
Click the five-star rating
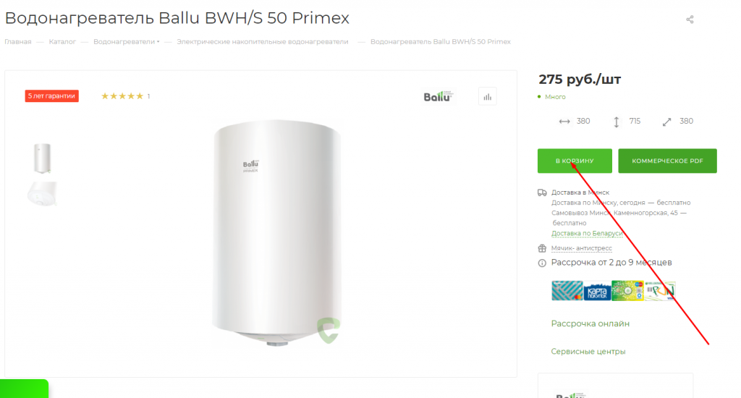[x=122, y=96]
